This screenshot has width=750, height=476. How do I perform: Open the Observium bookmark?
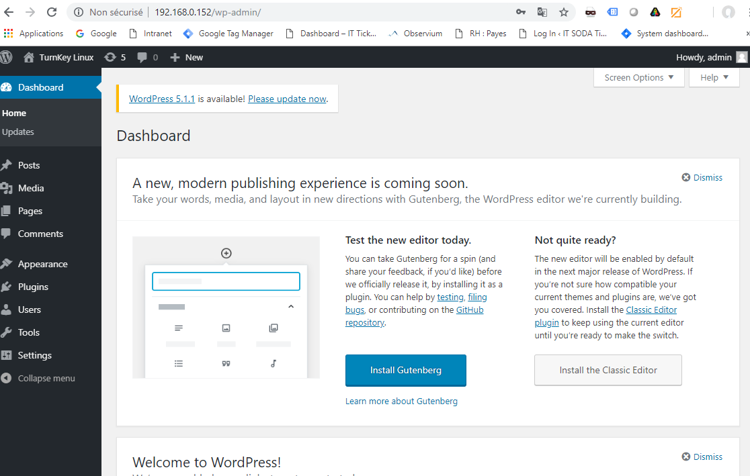pyautogui.click(x=415, y=34)
